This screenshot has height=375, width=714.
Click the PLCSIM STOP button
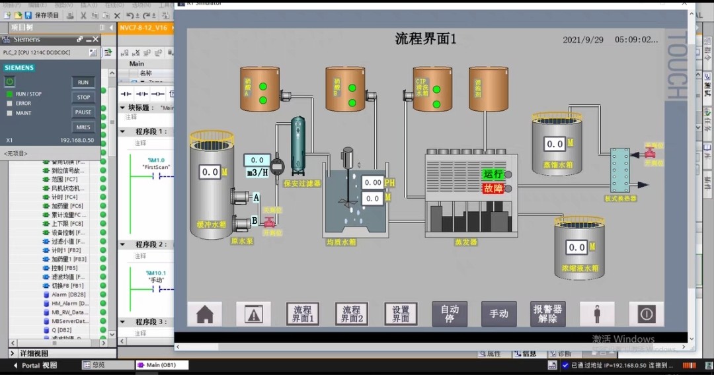coord(83,97)
